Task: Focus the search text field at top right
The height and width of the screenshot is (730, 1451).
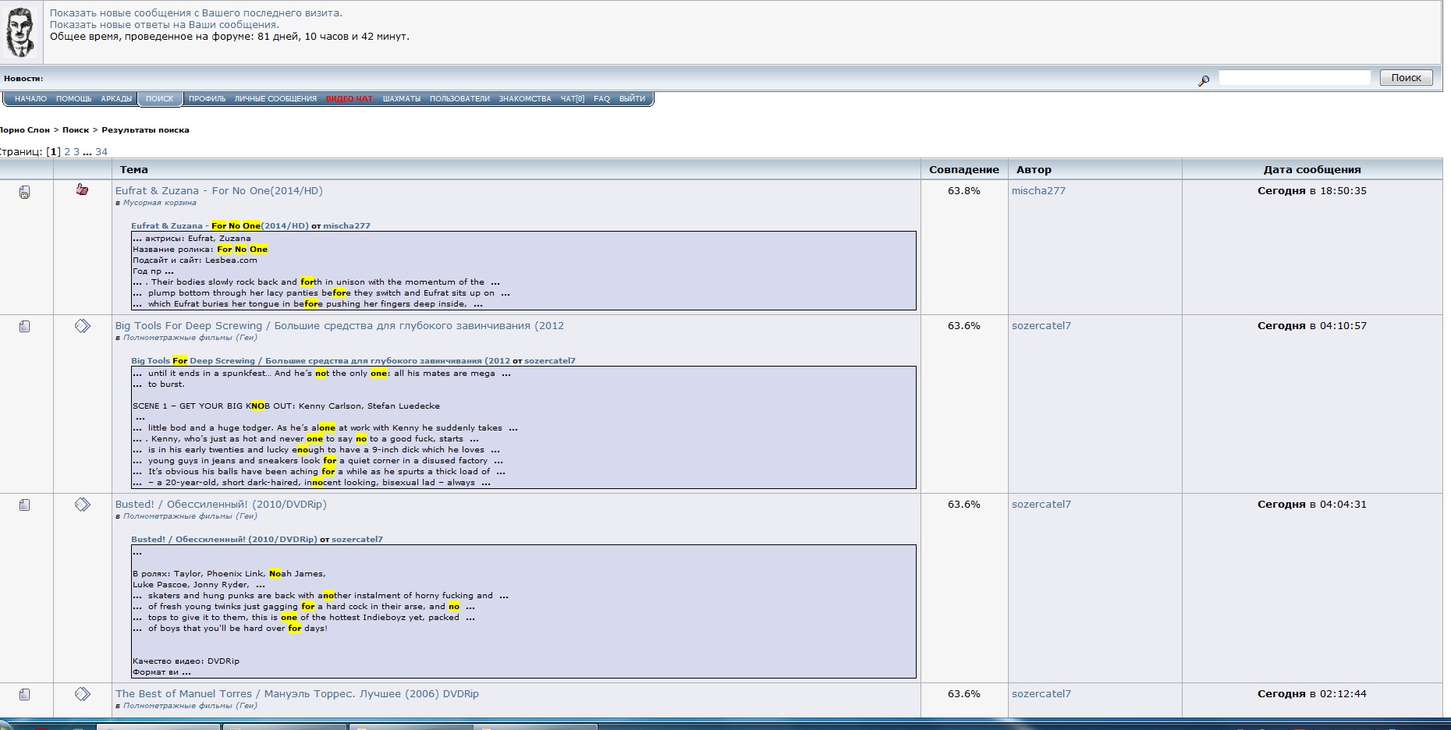Action: (1294, 77)
